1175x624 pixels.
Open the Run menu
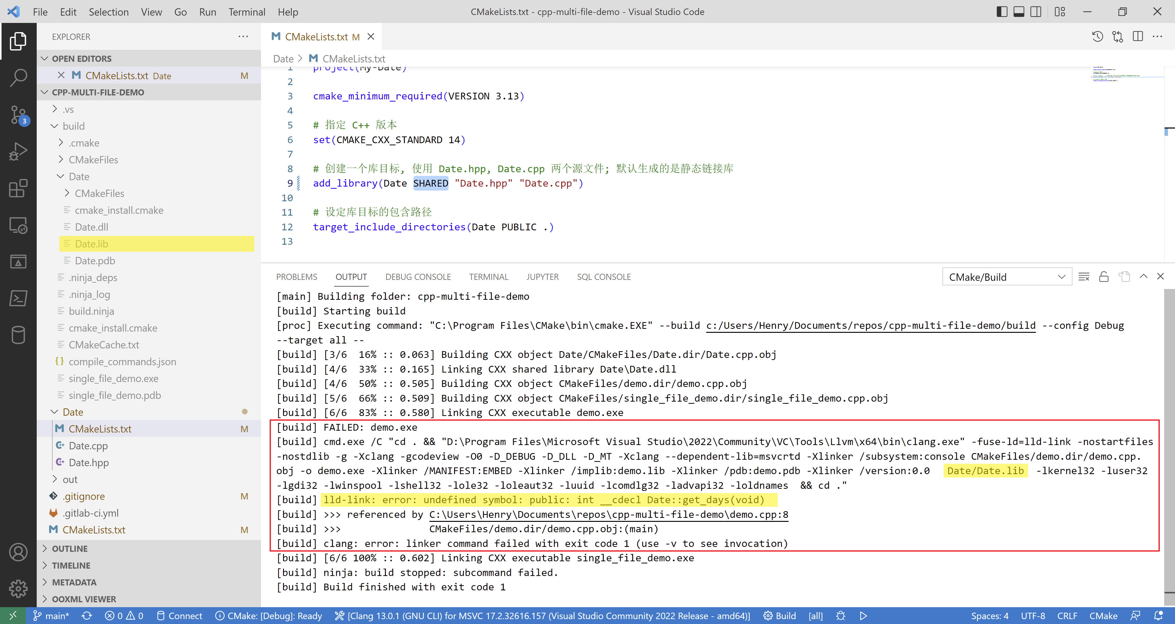coord(207,12)
